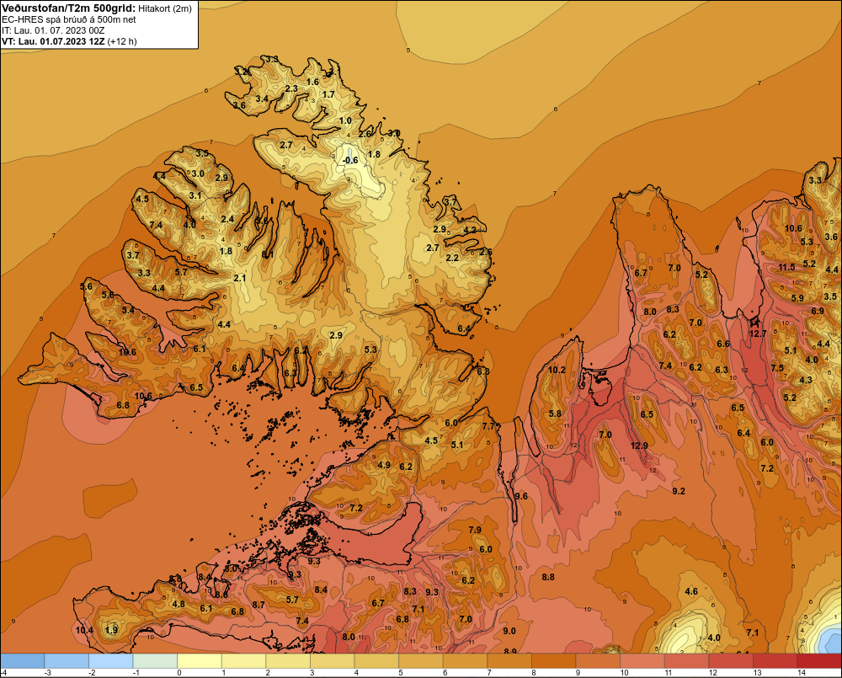The image size is (842, 678).
Task: Select the legend color between -2 and -1
Action: (x=110, y=661)
